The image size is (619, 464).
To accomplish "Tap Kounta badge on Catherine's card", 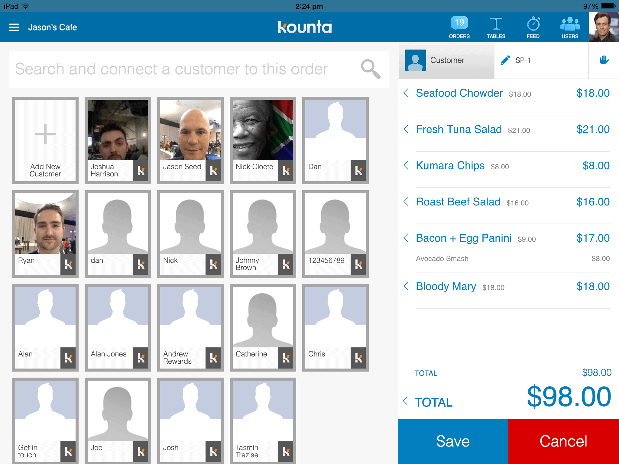I will (x=286, y=358).
